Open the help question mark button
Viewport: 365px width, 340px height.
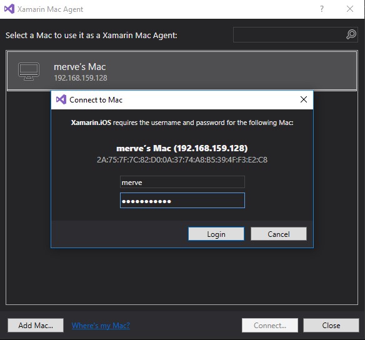[x=322, y=9]
